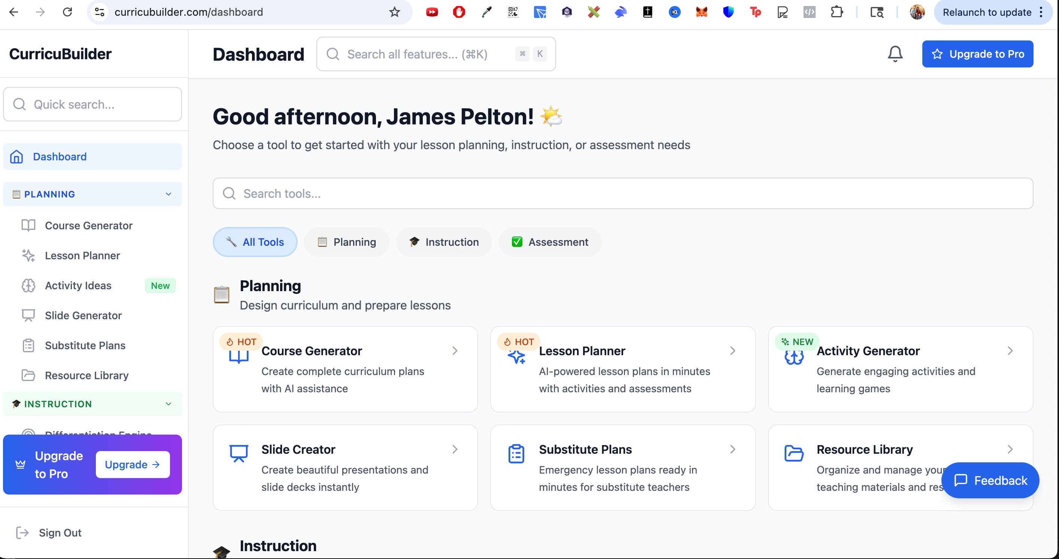This screenshot has width=1059, height=559.
Task: Select the Dashboard home icon
Action: pos(16,156)
